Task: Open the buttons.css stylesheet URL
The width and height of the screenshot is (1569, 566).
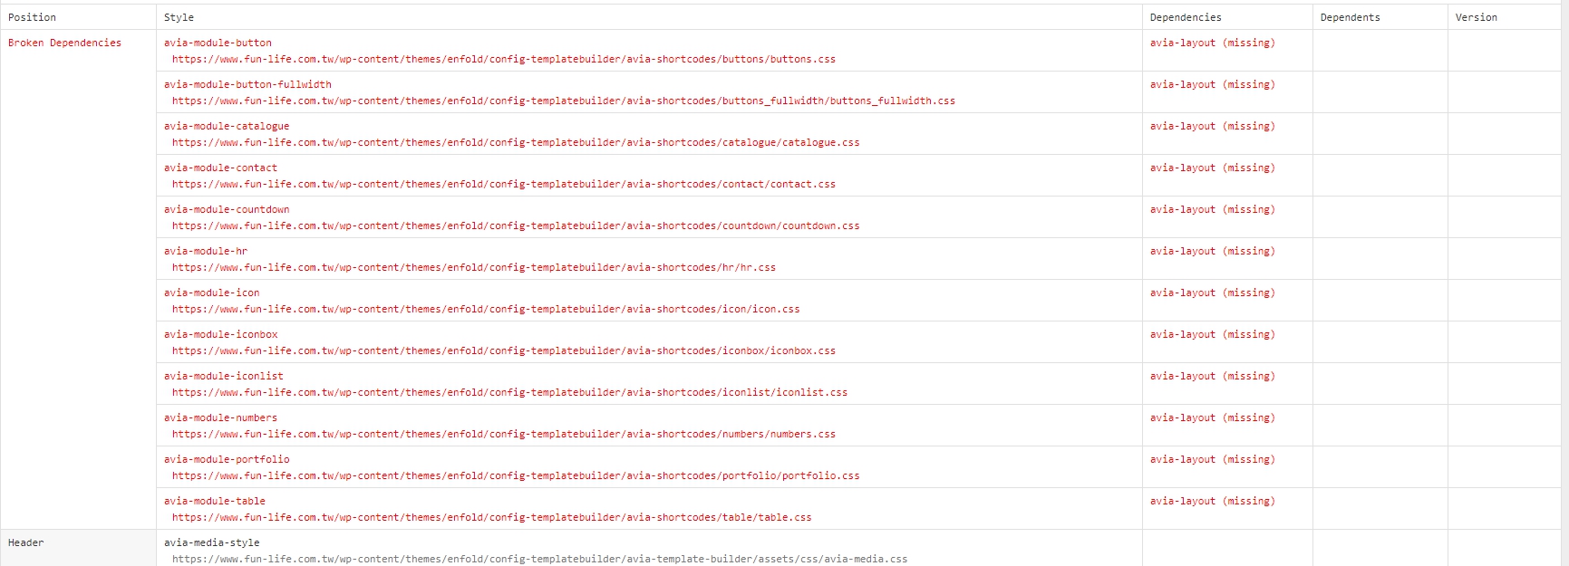Action: (x=503, y=60)
